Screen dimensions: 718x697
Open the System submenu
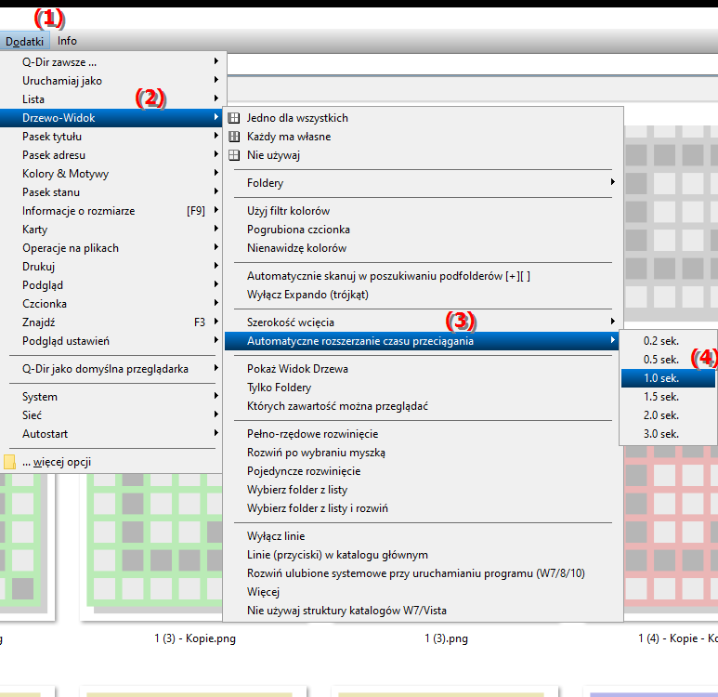[x=112, y=397]
